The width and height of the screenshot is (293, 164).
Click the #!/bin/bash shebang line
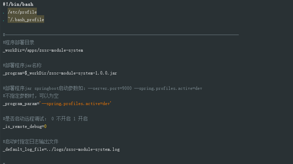[18, 4]
